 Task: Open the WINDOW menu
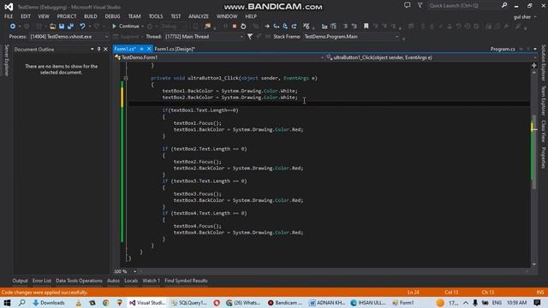coord(227,16)
